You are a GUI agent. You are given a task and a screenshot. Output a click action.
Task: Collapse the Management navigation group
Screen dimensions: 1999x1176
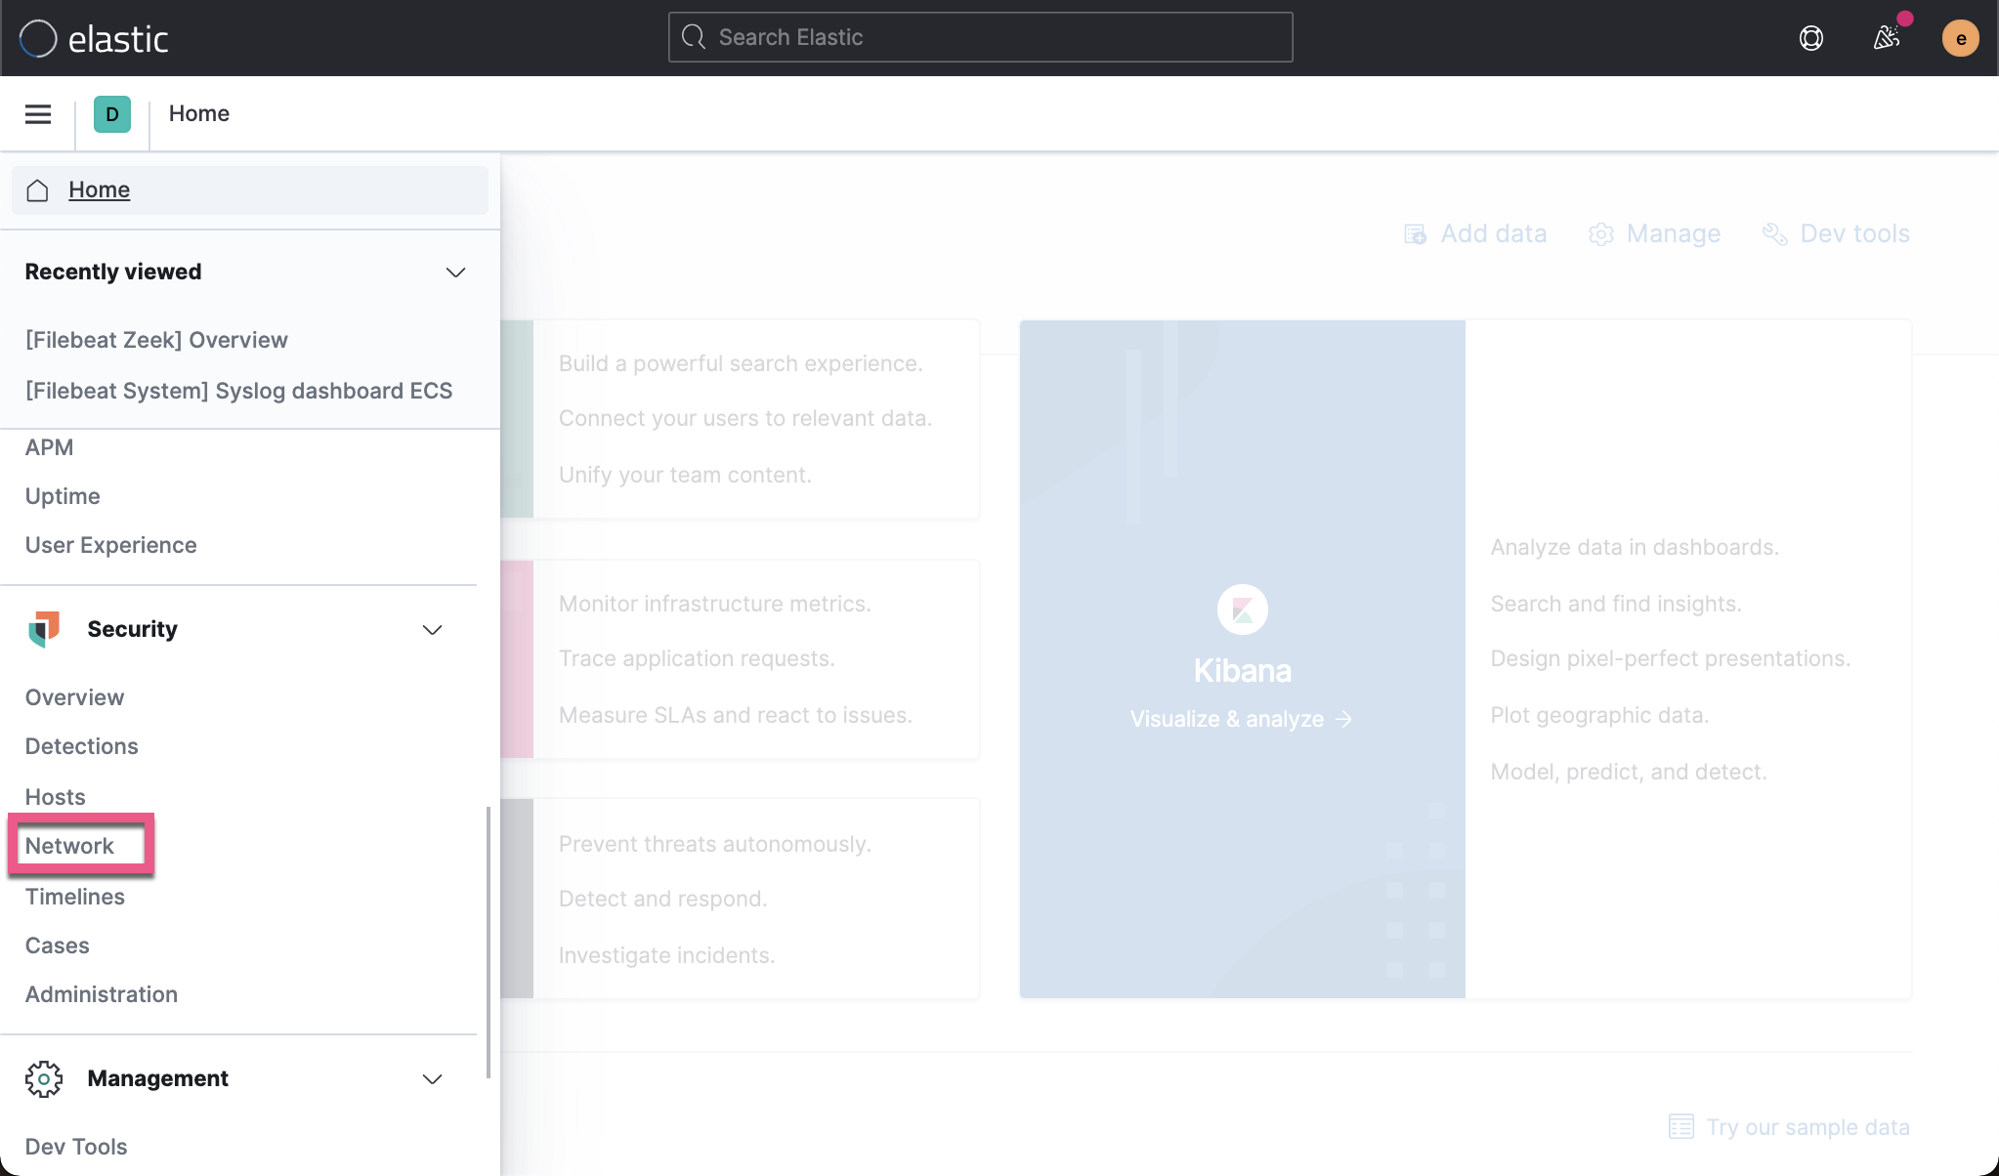click(431, 1078)
